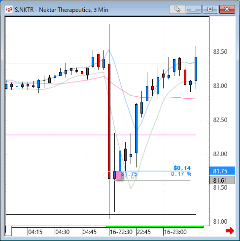Click the 16-23:00 time axis label
The height and width of the screenshot is (241, 240).
[175, 232]
